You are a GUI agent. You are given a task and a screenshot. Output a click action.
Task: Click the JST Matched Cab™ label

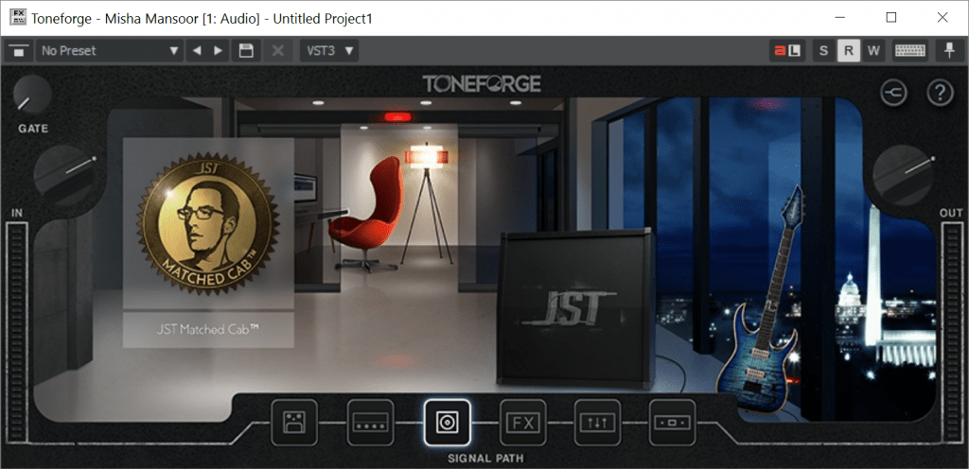208,330
